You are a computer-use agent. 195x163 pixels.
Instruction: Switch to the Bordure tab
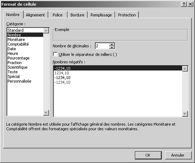point(77,15)
